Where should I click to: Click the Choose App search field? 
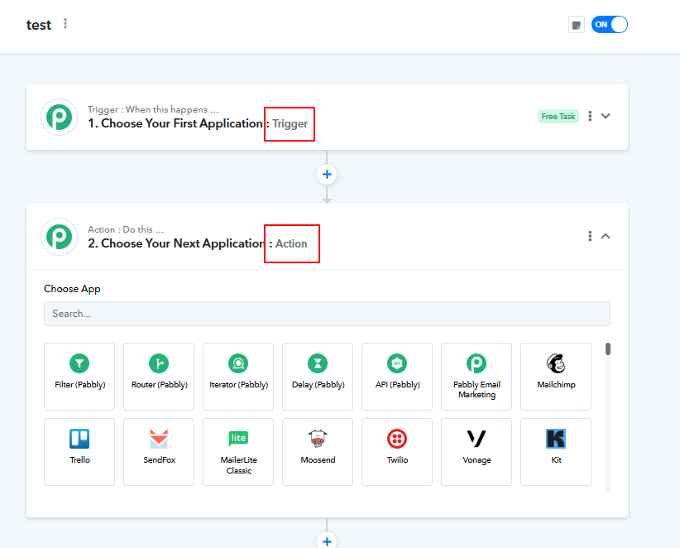tap(327, 314)
